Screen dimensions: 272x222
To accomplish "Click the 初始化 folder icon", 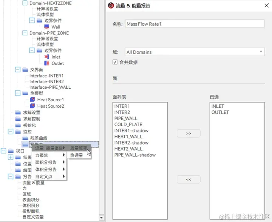I will [18, 125].
